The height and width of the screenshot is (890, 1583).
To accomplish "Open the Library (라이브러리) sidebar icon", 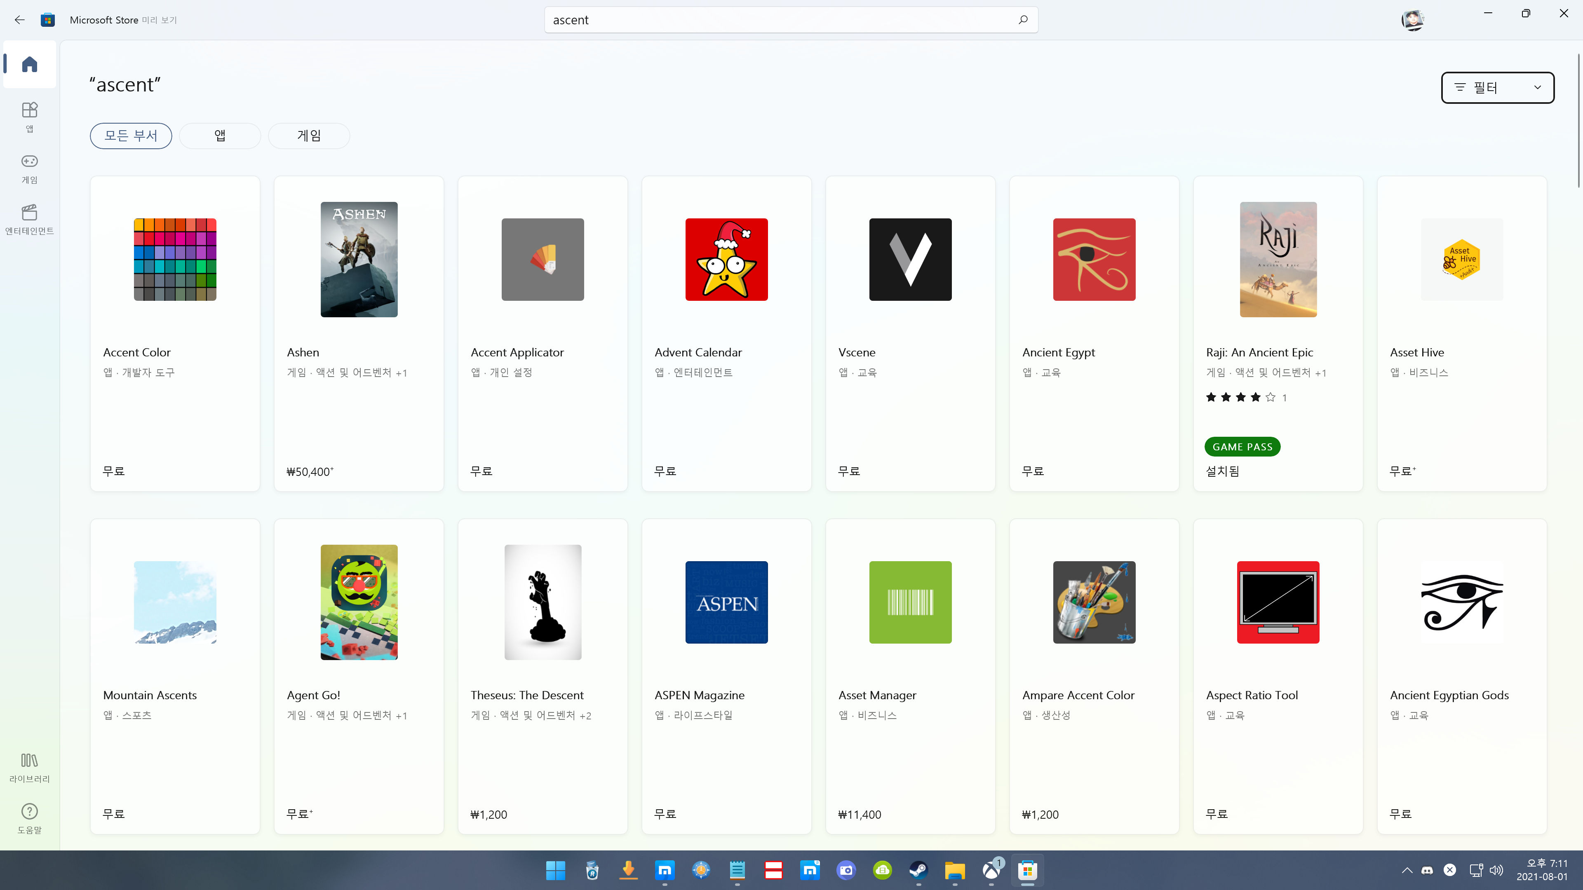I will tap(30, 768).
